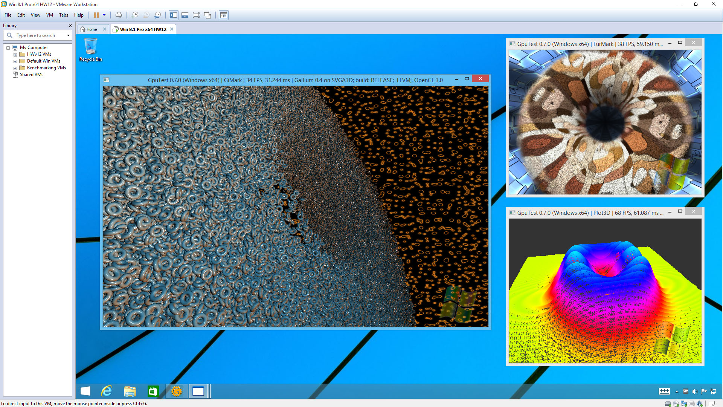Click the message log note icon
The height and width of the screenshot is (407, 723).
(x=712, y=404)
